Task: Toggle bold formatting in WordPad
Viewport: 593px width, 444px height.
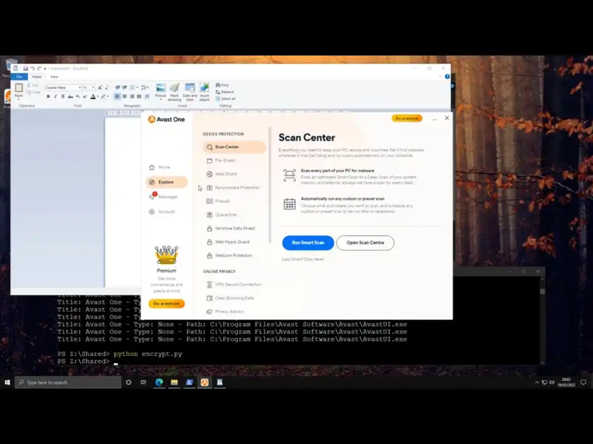Action: (49, 97)
